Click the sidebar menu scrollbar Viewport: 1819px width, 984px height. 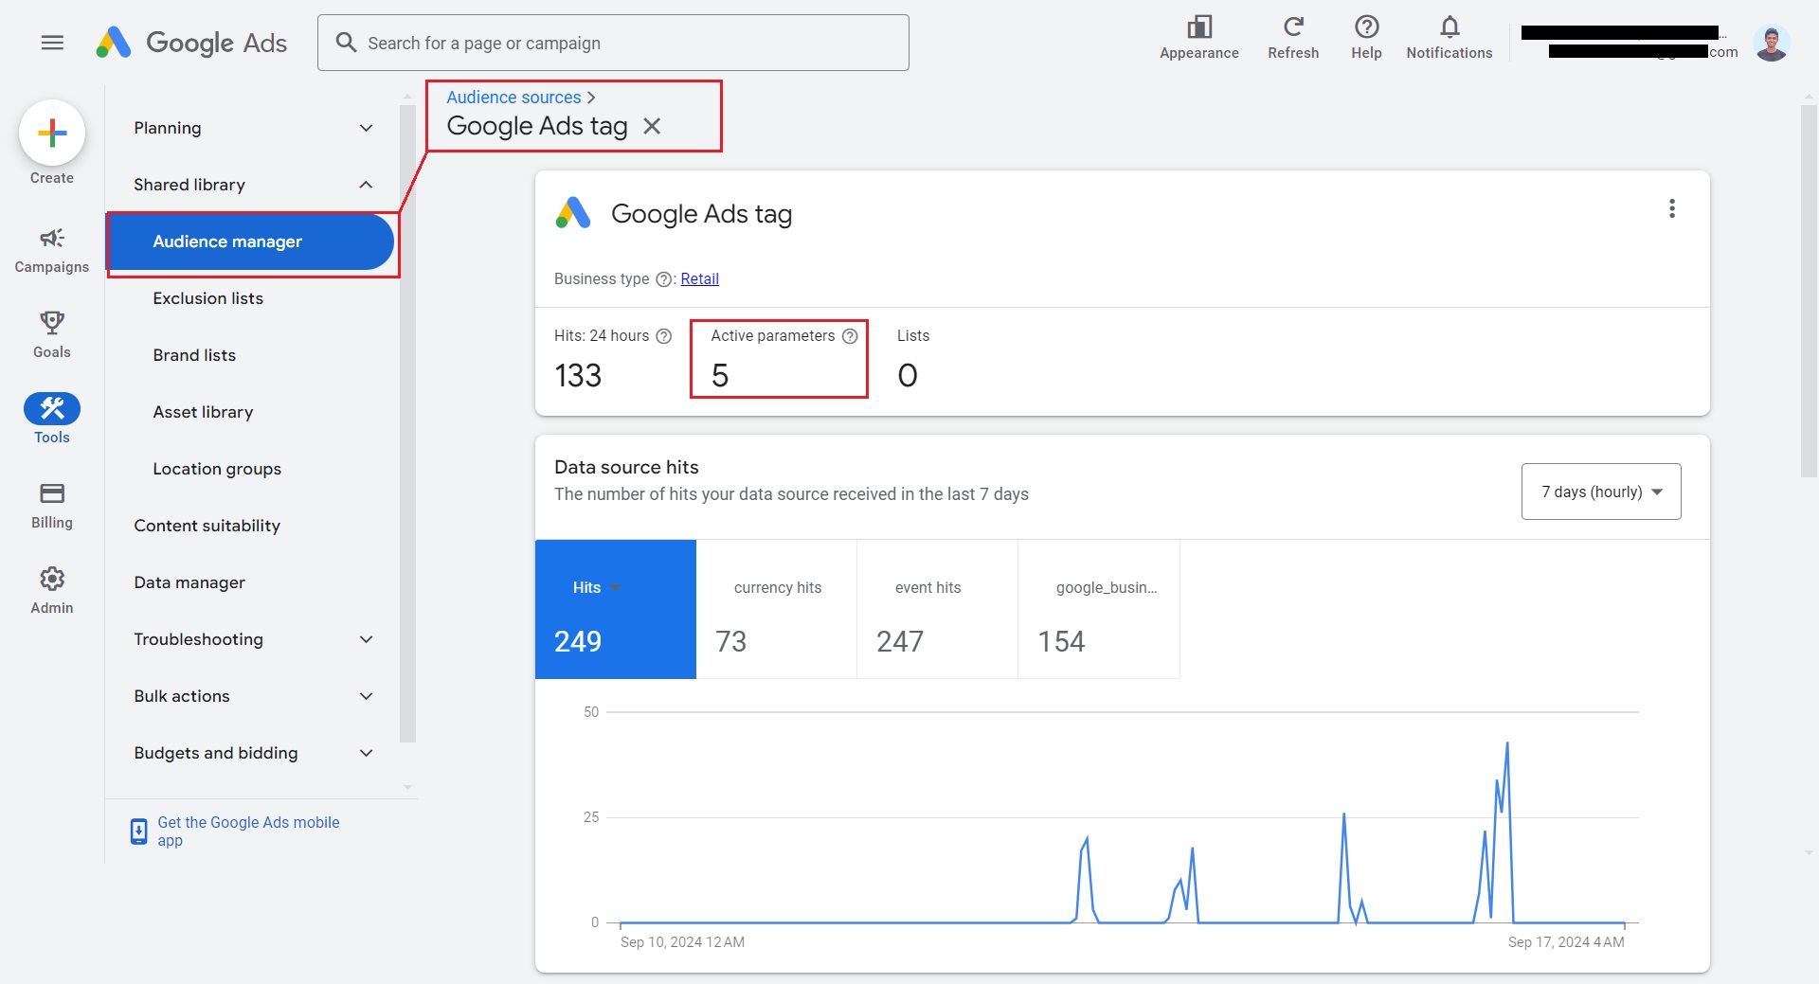408,423
